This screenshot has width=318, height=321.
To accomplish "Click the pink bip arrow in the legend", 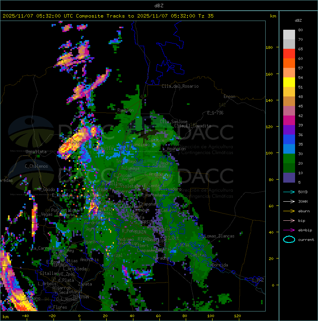I will [289, 220].
